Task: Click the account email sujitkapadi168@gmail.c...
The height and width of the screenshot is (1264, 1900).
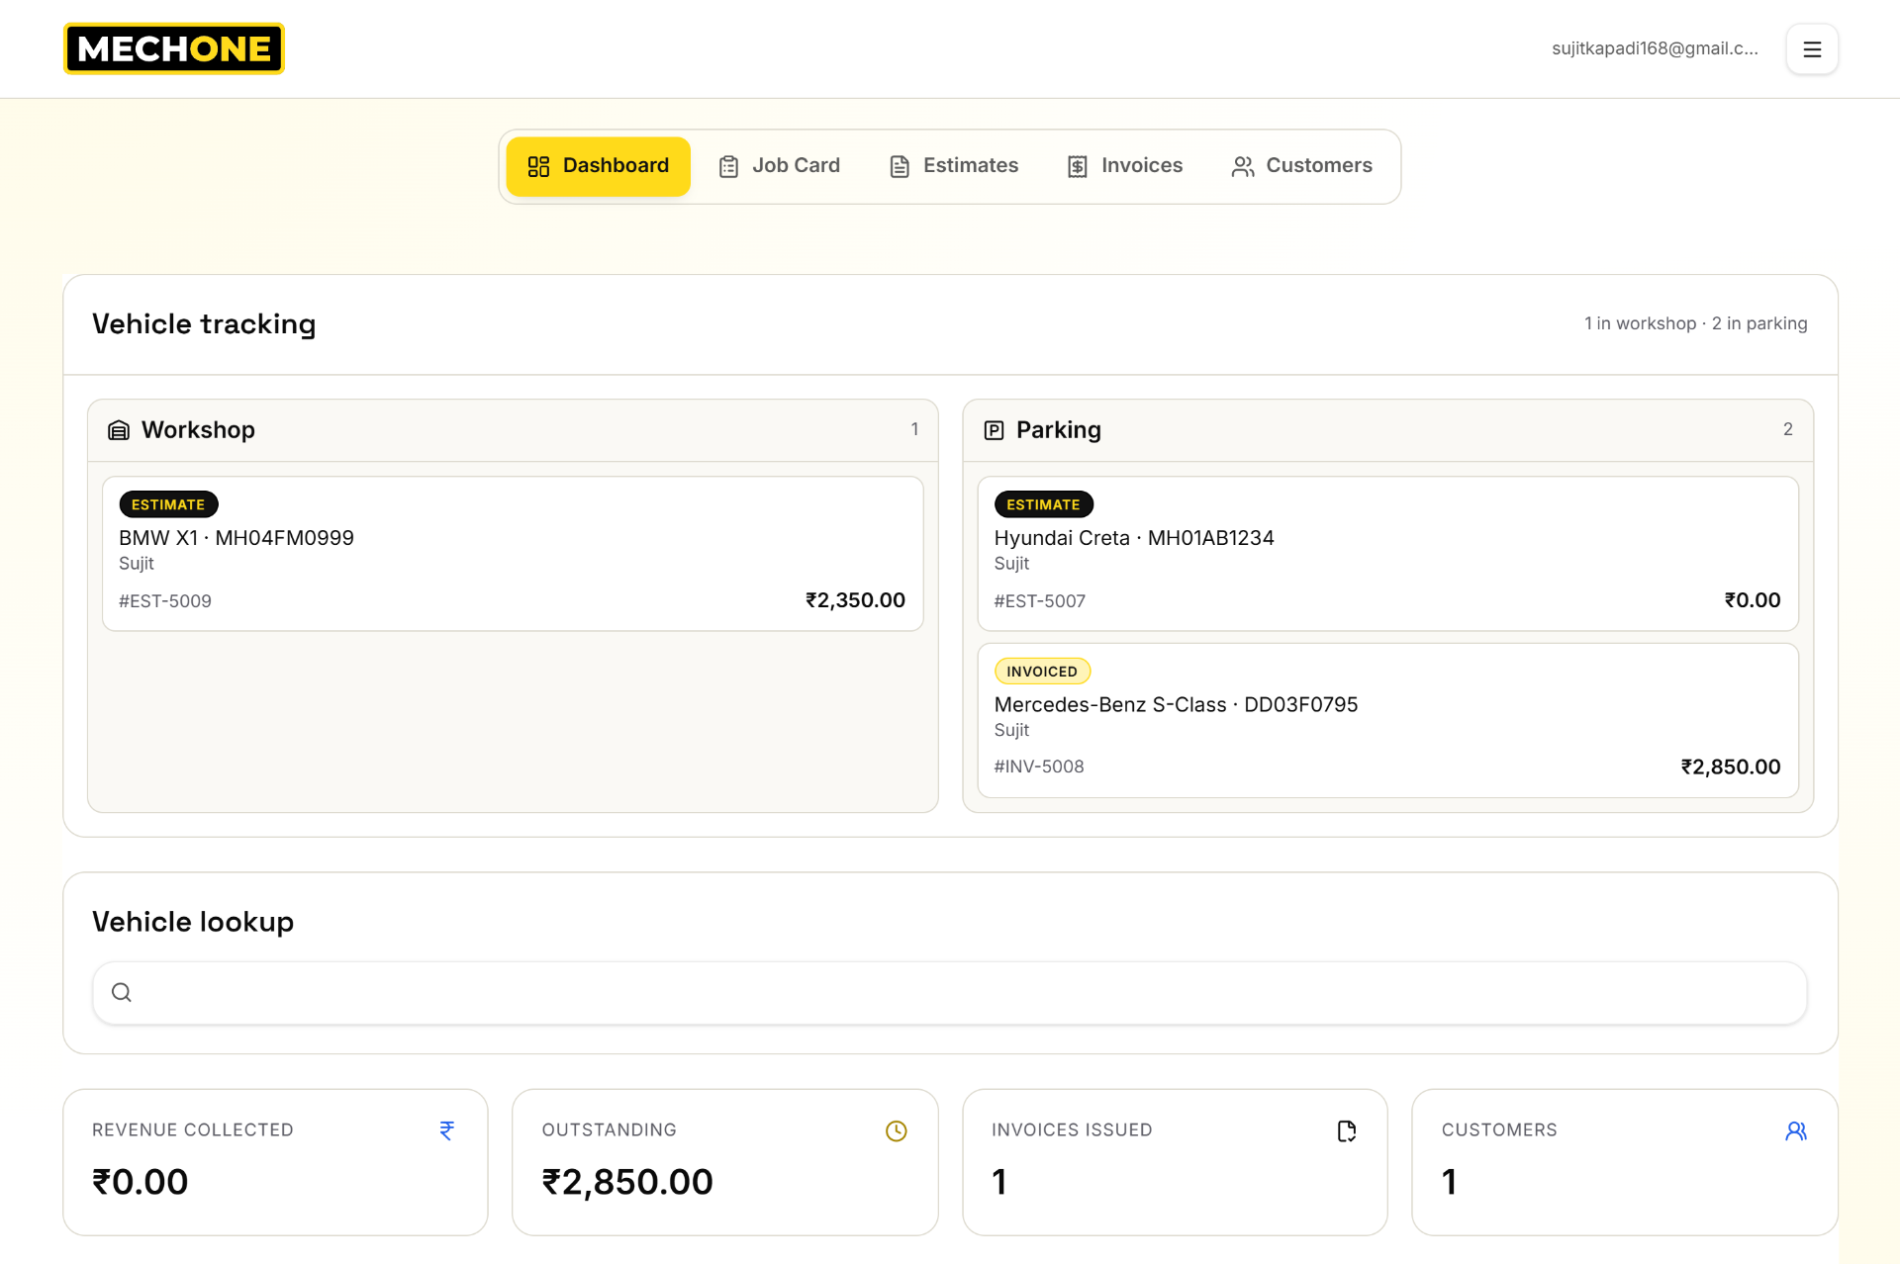Action: [1655, 48]
